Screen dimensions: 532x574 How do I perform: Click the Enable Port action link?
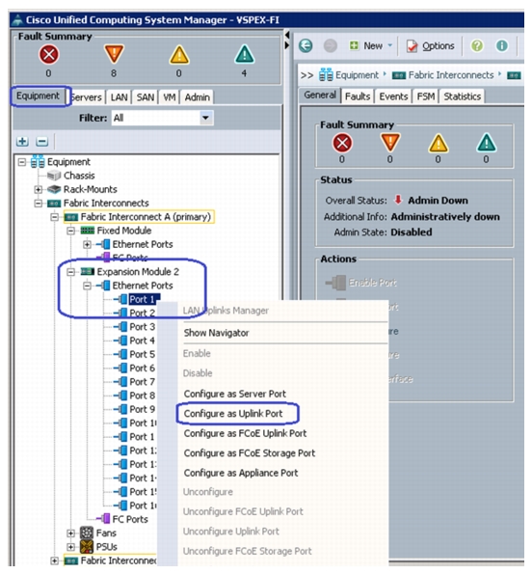(372, 283)
